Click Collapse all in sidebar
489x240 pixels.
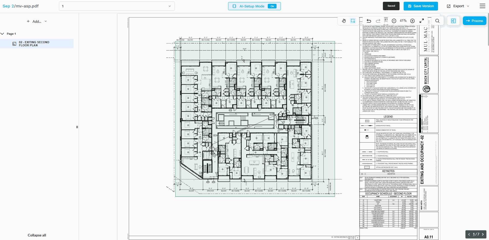tap(37, 235)
